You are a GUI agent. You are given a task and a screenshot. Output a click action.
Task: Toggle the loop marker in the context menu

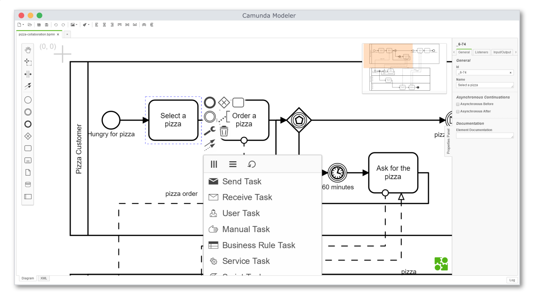tap(251, 164)
